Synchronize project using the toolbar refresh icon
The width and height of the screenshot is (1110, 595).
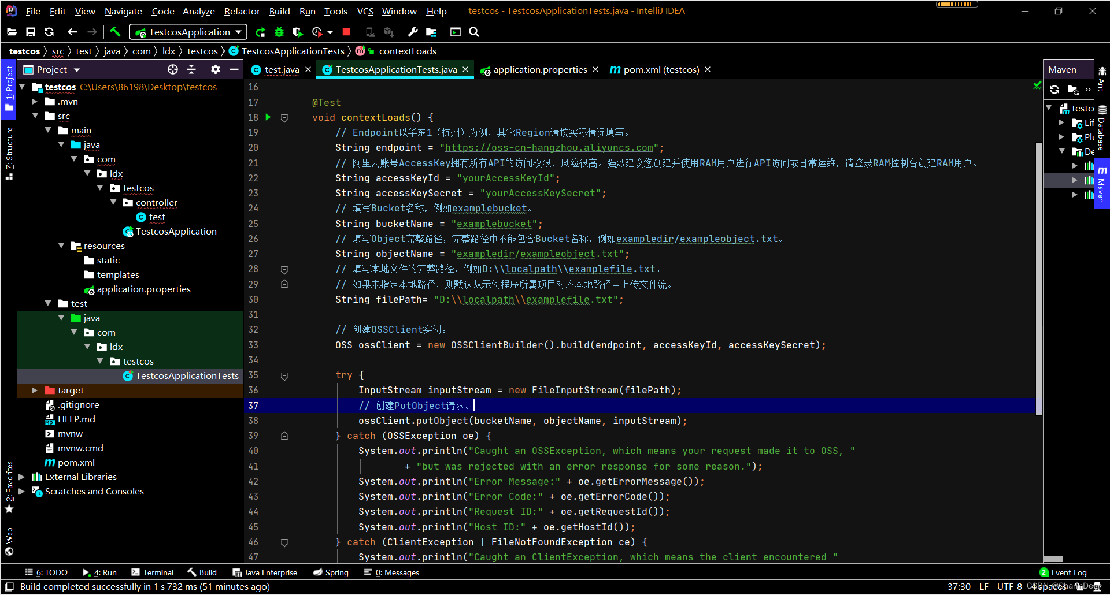pos(49,32)
